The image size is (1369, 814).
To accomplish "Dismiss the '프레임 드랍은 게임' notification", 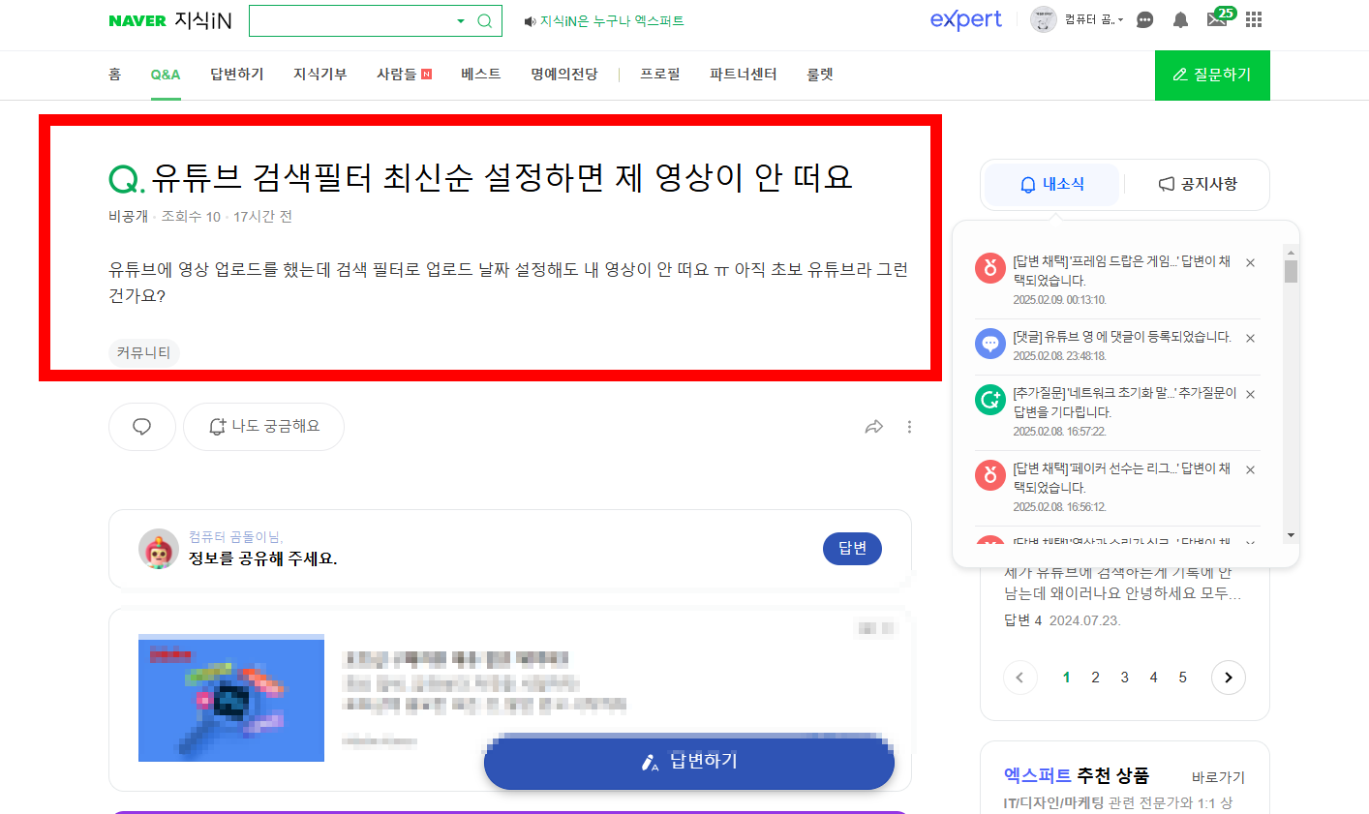I will [1250, 262].
